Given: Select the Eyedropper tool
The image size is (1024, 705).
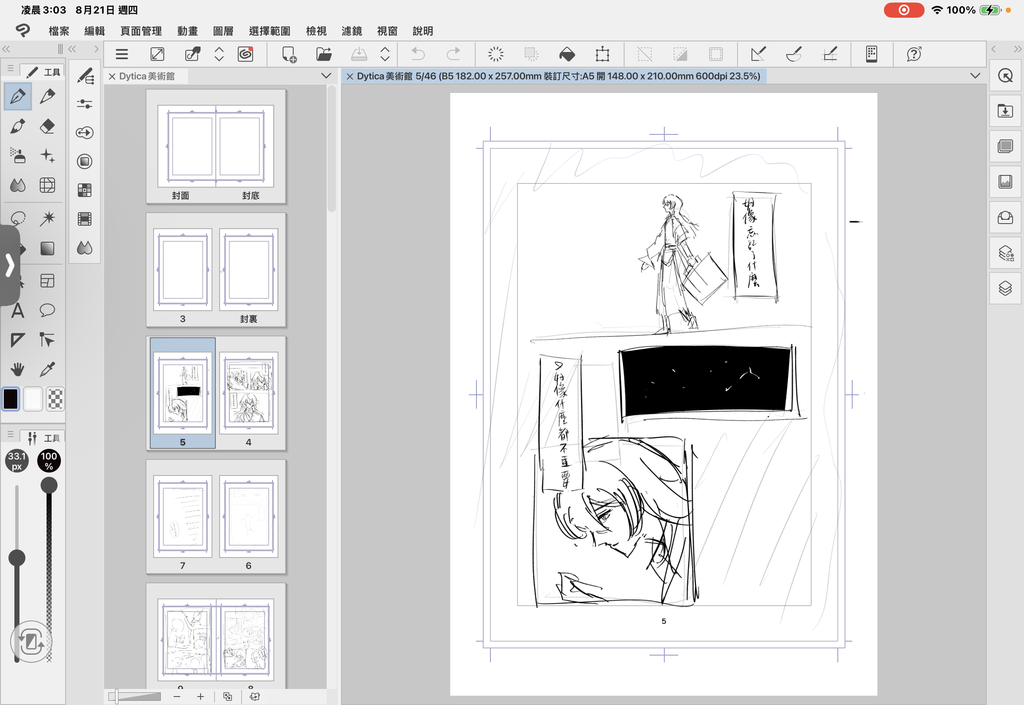Looking at the screenshot, I should coord(47,369).
